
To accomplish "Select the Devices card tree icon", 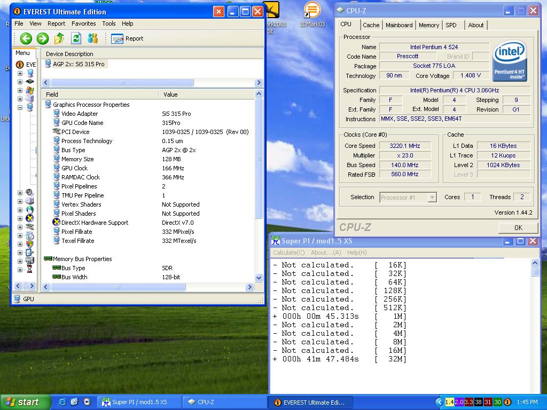I will (x=30, y=226).
